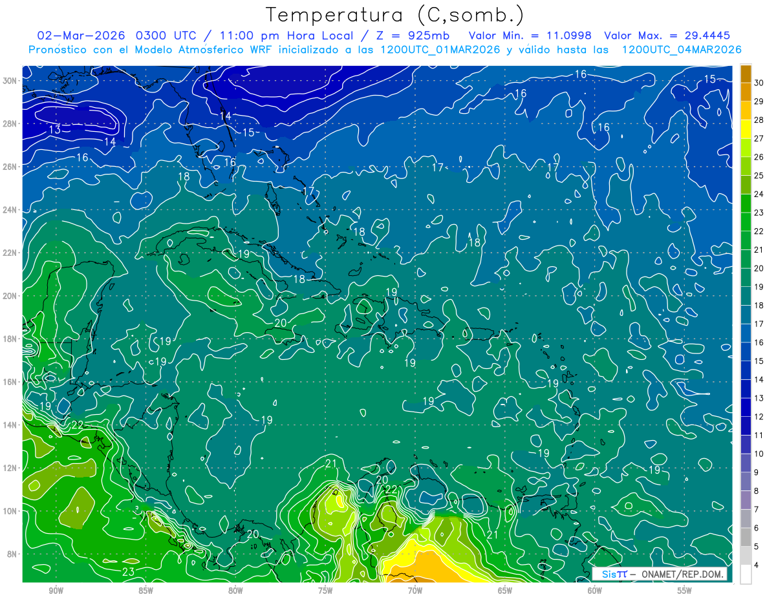Click the "28" tick label on the color scale
The image size is (776, 599).
(759, 120)
